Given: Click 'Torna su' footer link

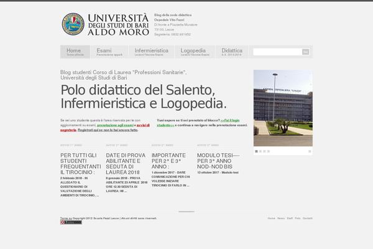Looking at the screenshot, I should tap(66, 218).
